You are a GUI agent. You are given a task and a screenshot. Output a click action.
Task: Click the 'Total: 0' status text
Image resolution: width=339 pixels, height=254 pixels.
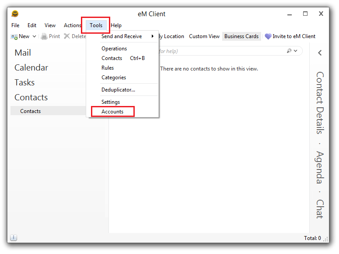[x=312, y=238]
